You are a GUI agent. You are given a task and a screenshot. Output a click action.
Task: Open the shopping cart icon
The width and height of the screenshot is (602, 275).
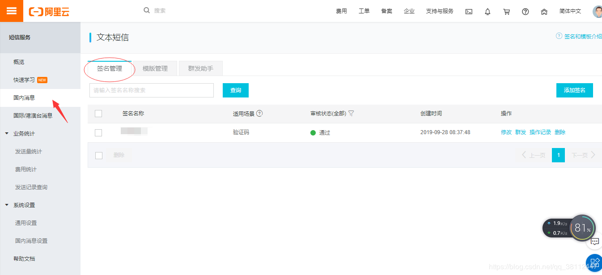[x=506, y=11]
